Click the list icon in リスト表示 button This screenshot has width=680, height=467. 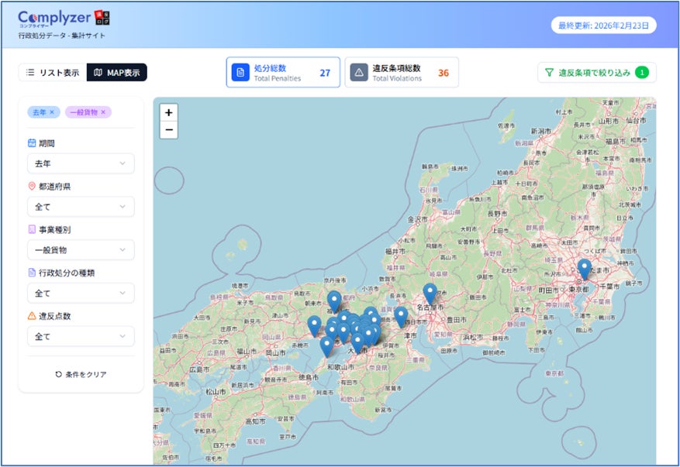click(30, 72)
